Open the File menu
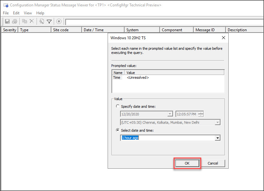Image resolution: width=264 pixels, height=191 pixels. [x=6, y=13]
